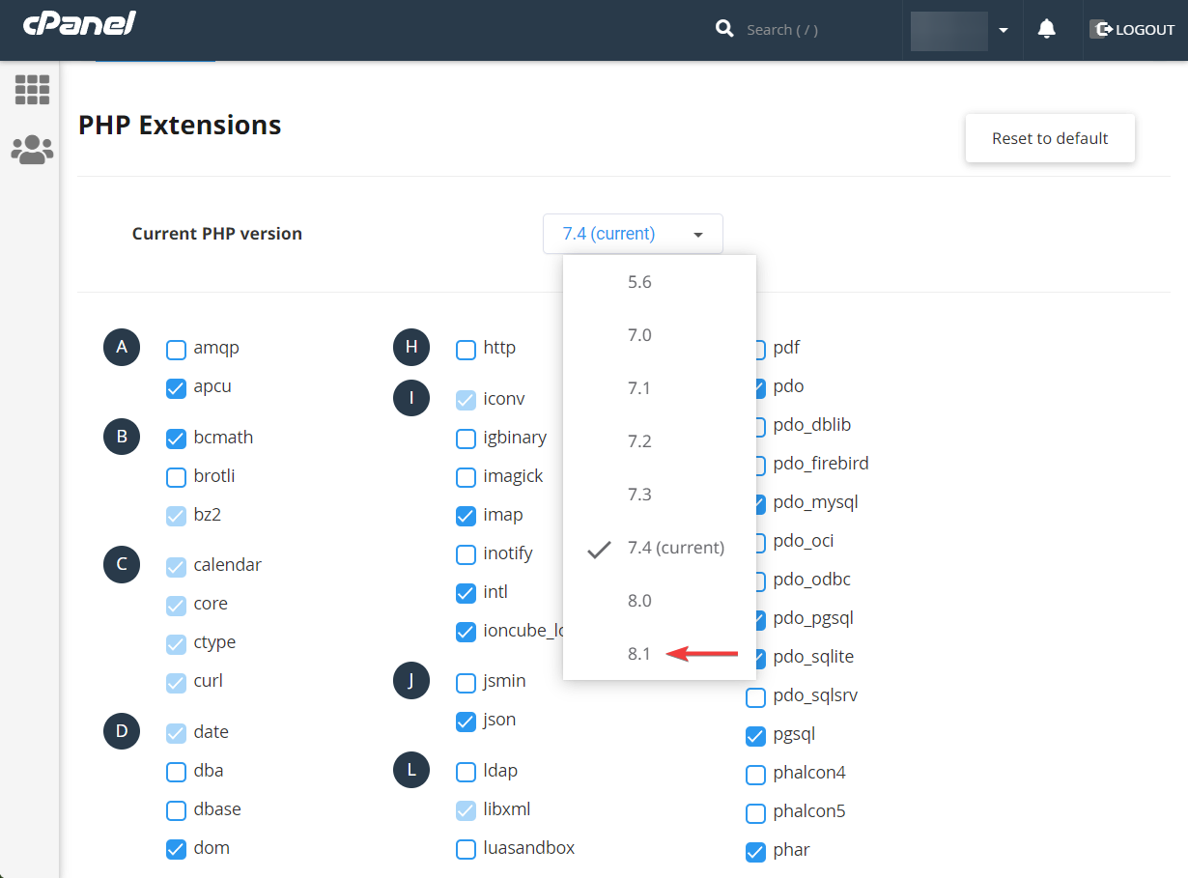The height and width of the screenshot is (878, 1188).
Task: Enable the ldap extension
Action: 466,773
